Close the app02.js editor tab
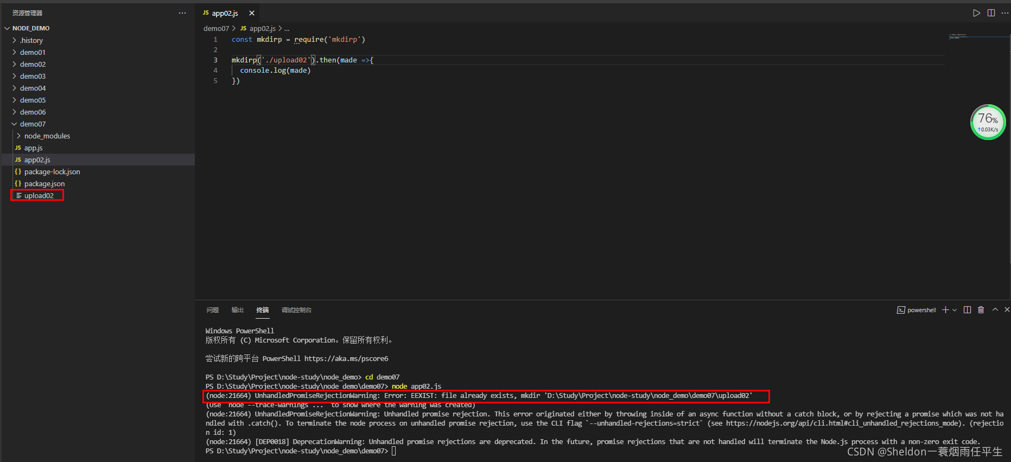This screenshot has width=1011, height=462. pos(252,13)
